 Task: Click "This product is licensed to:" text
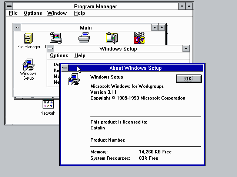pyautogui.click(x=119, y=122)
